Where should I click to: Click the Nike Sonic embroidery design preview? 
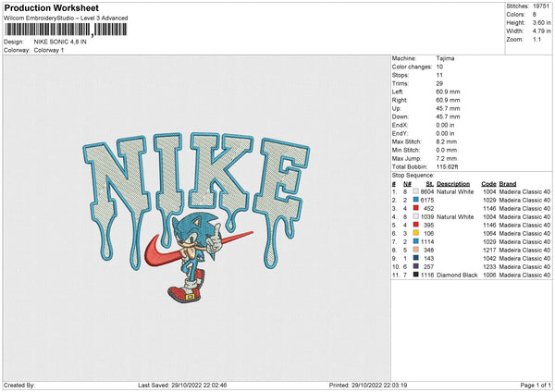coord(196,217)
